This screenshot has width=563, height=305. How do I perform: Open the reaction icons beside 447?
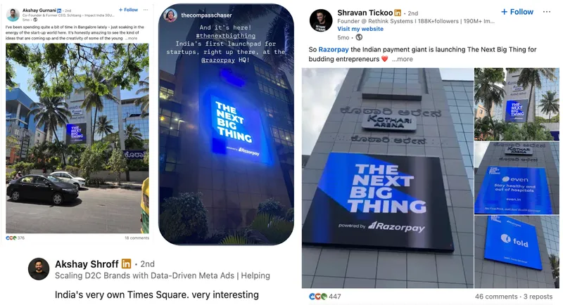pos(318,297)
